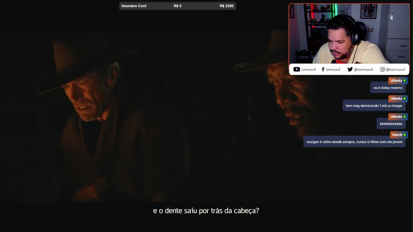Click the badge beside Herc9 username
The width and height of the screenshot is (413, 232).
[x=405, y=135]
